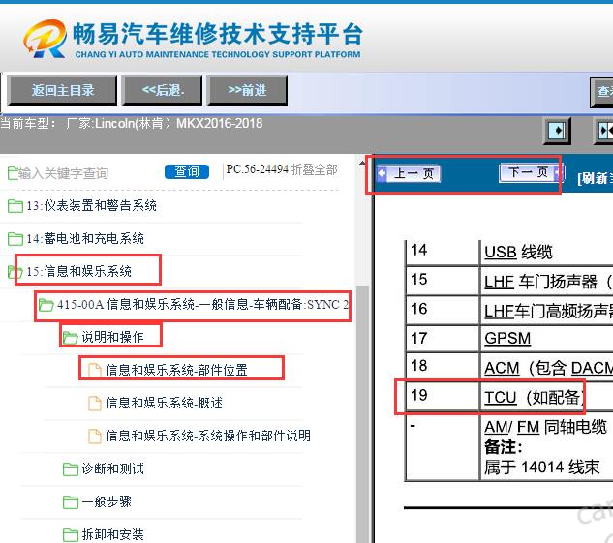Click the TCU link in row 19
The width and height of the screenshot is (613, 543).
[x=501, y=397]
